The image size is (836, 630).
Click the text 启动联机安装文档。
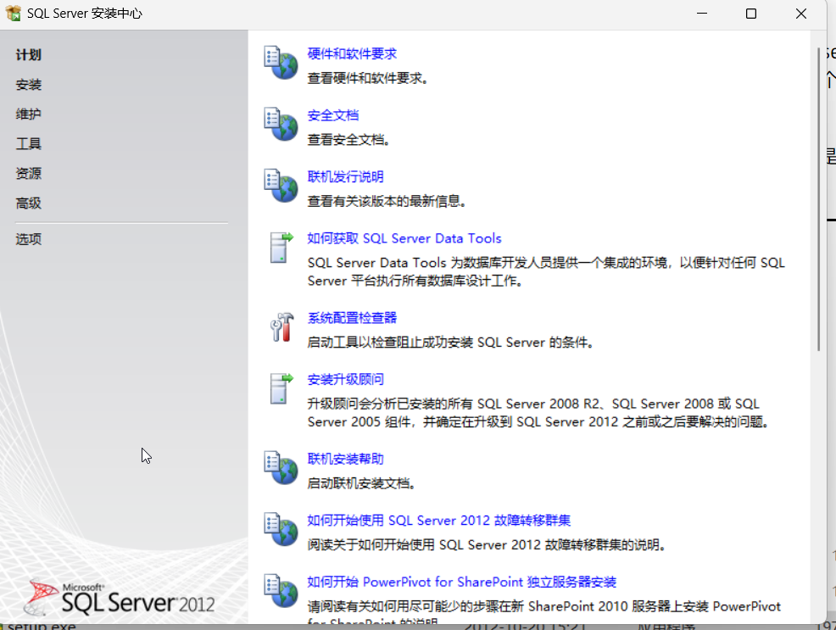361,483
